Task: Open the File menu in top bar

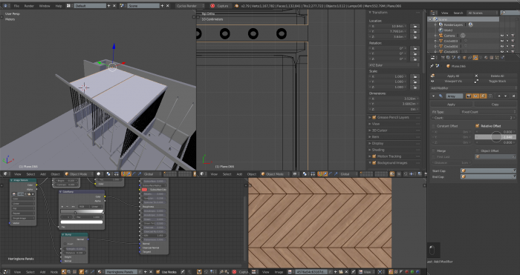Action: 16,6
